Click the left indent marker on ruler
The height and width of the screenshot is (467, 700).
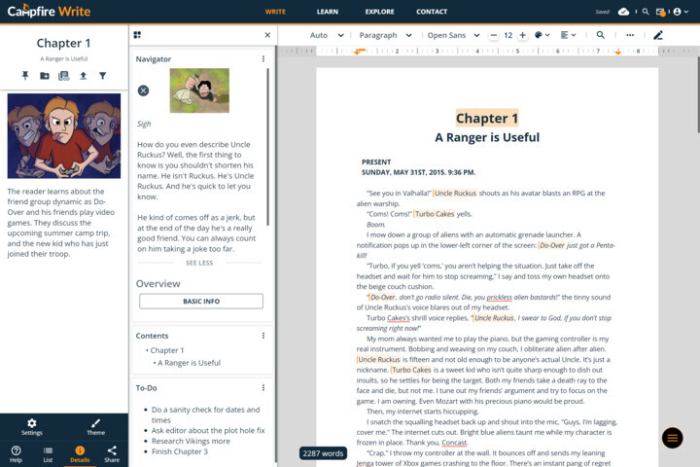(x=357, y=52)
